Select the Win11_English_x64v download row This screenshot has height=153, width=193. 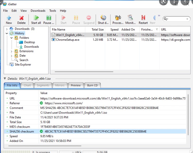pos(120,35)
